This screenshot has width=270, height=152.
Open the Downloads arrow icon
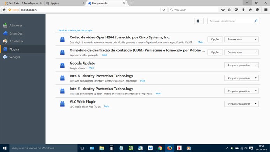pyautogui.click(x=243, y=10)
